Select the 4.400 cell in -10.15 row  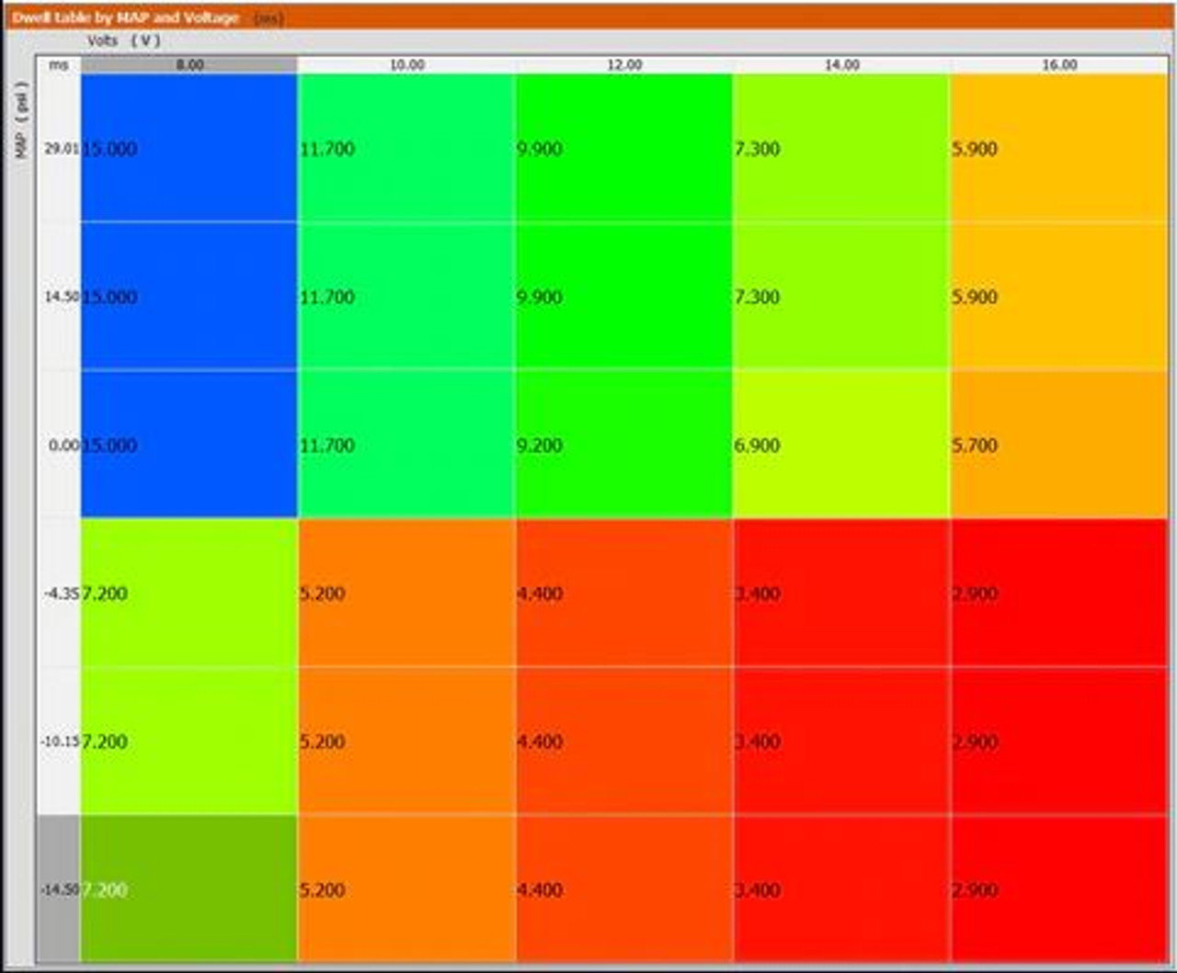click(x=623, y=741)
